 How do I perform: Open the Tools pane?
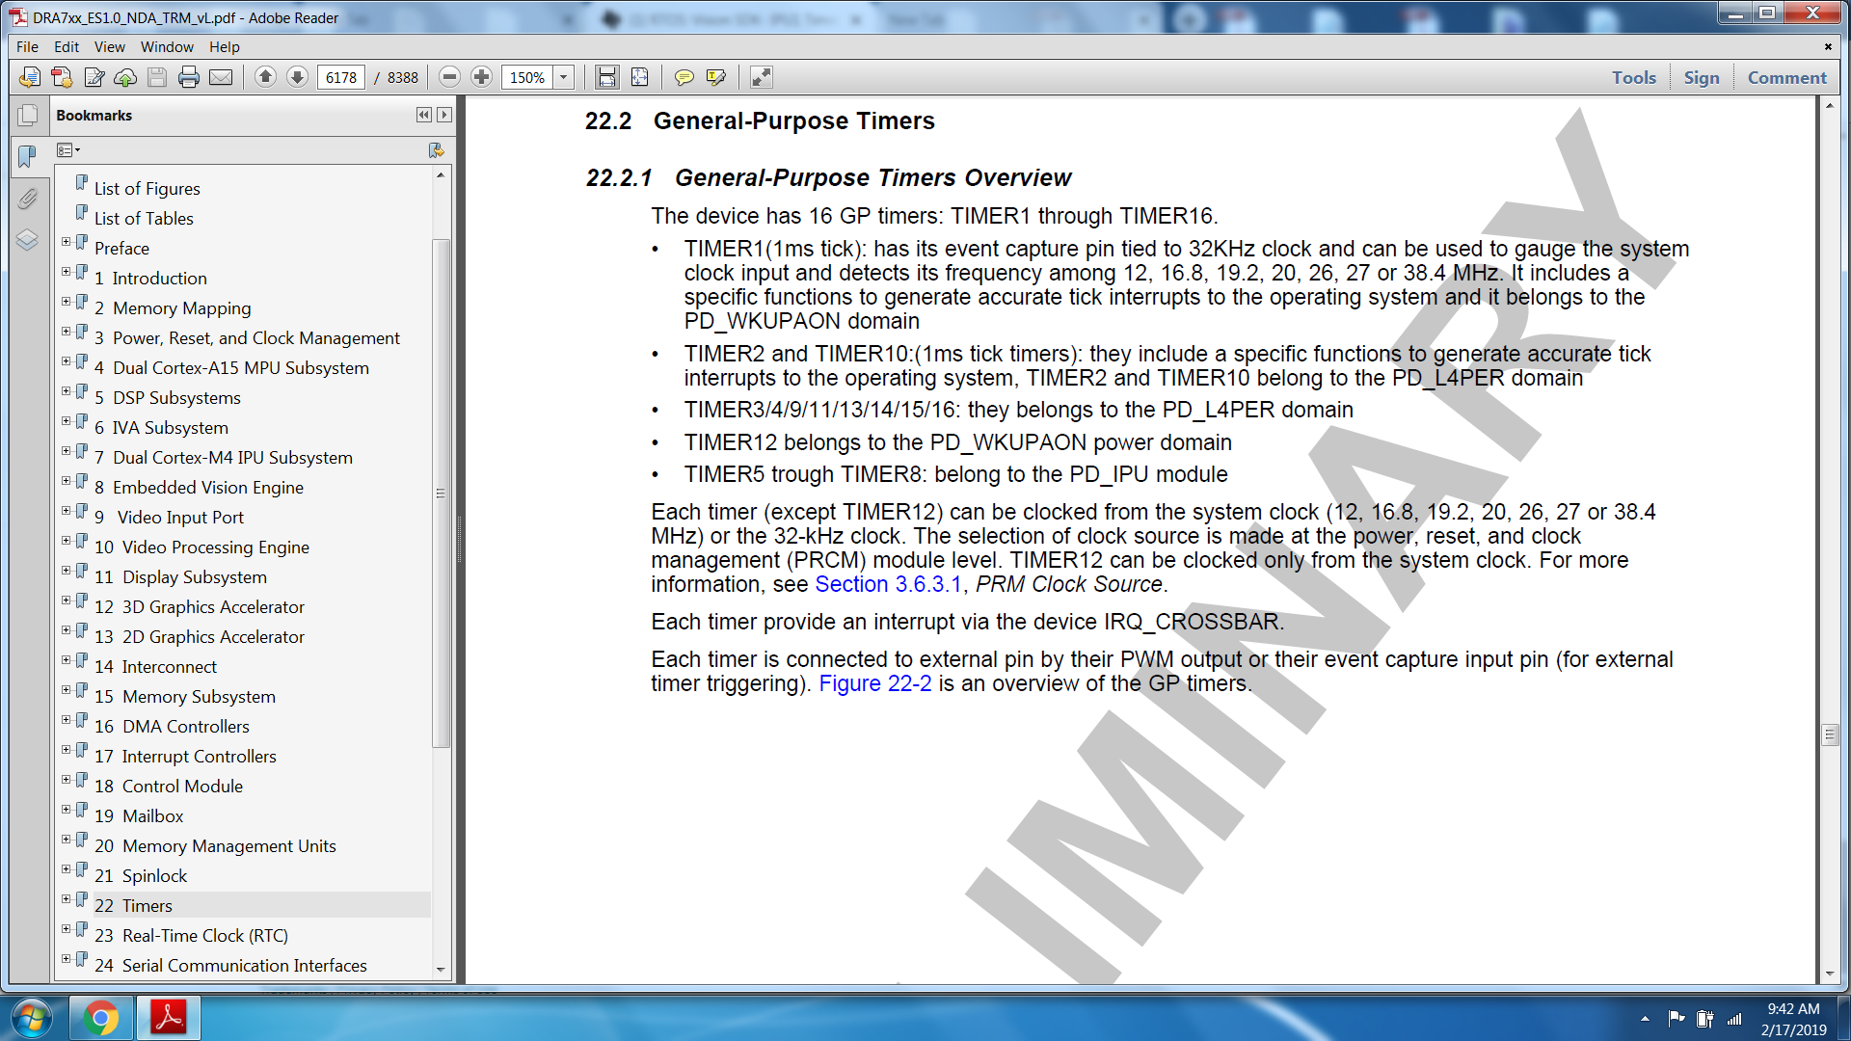tap(1634, 77)
